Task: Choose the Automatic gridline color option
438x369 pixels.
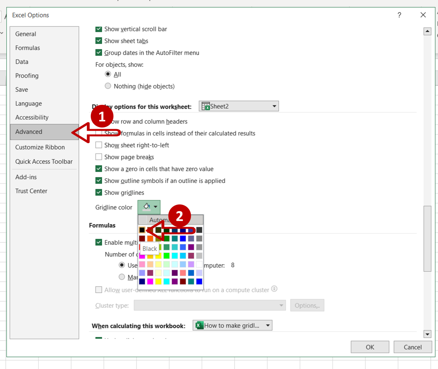Action: coord(171,220)
